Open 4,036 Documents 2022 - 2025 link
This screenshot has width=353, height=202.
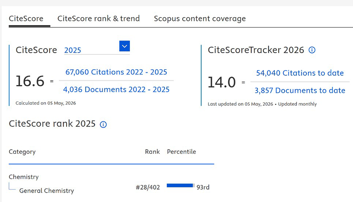coord(116,89)
